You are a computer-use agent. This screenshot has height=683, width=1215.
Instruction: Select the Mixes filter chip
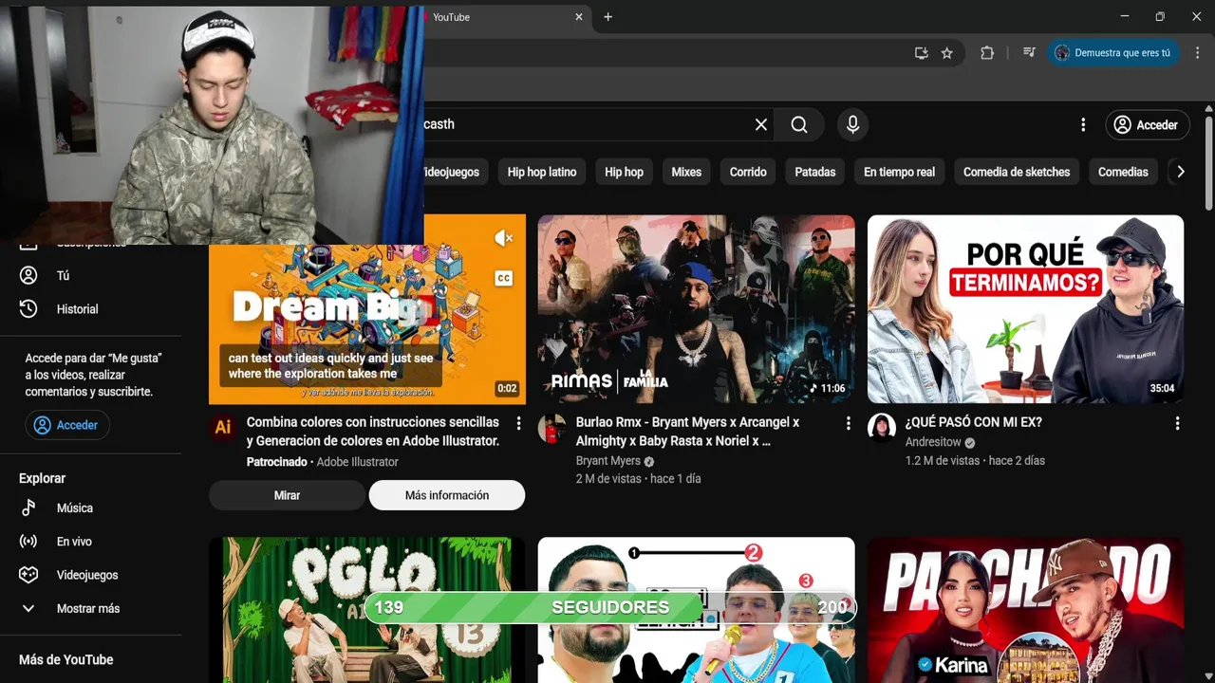(686, 172)
